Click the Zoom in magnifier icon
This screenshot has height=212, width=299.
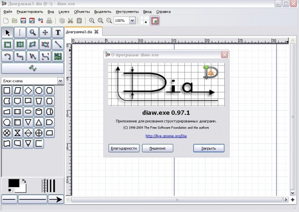coord(92,20)
